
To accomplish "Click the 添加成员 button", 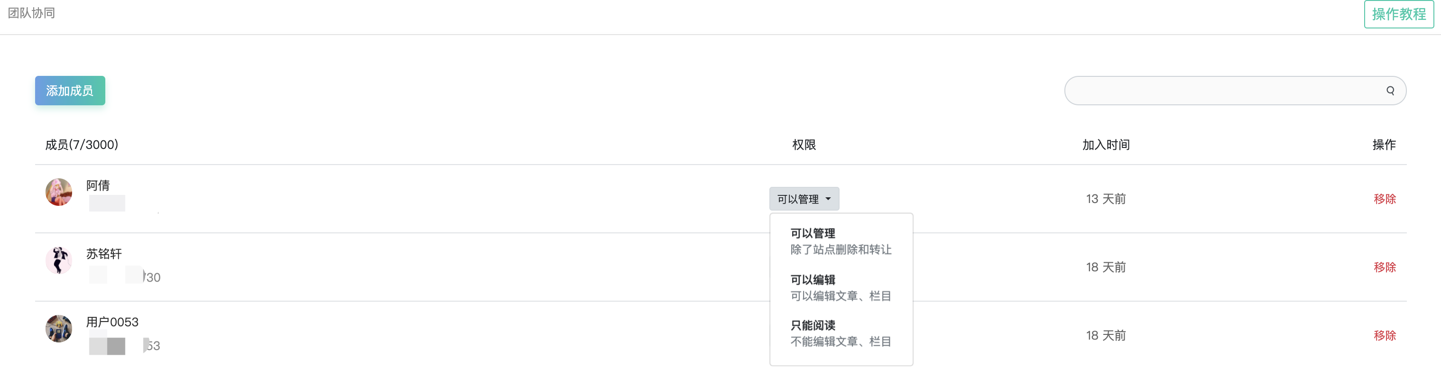I will [70, 90].
